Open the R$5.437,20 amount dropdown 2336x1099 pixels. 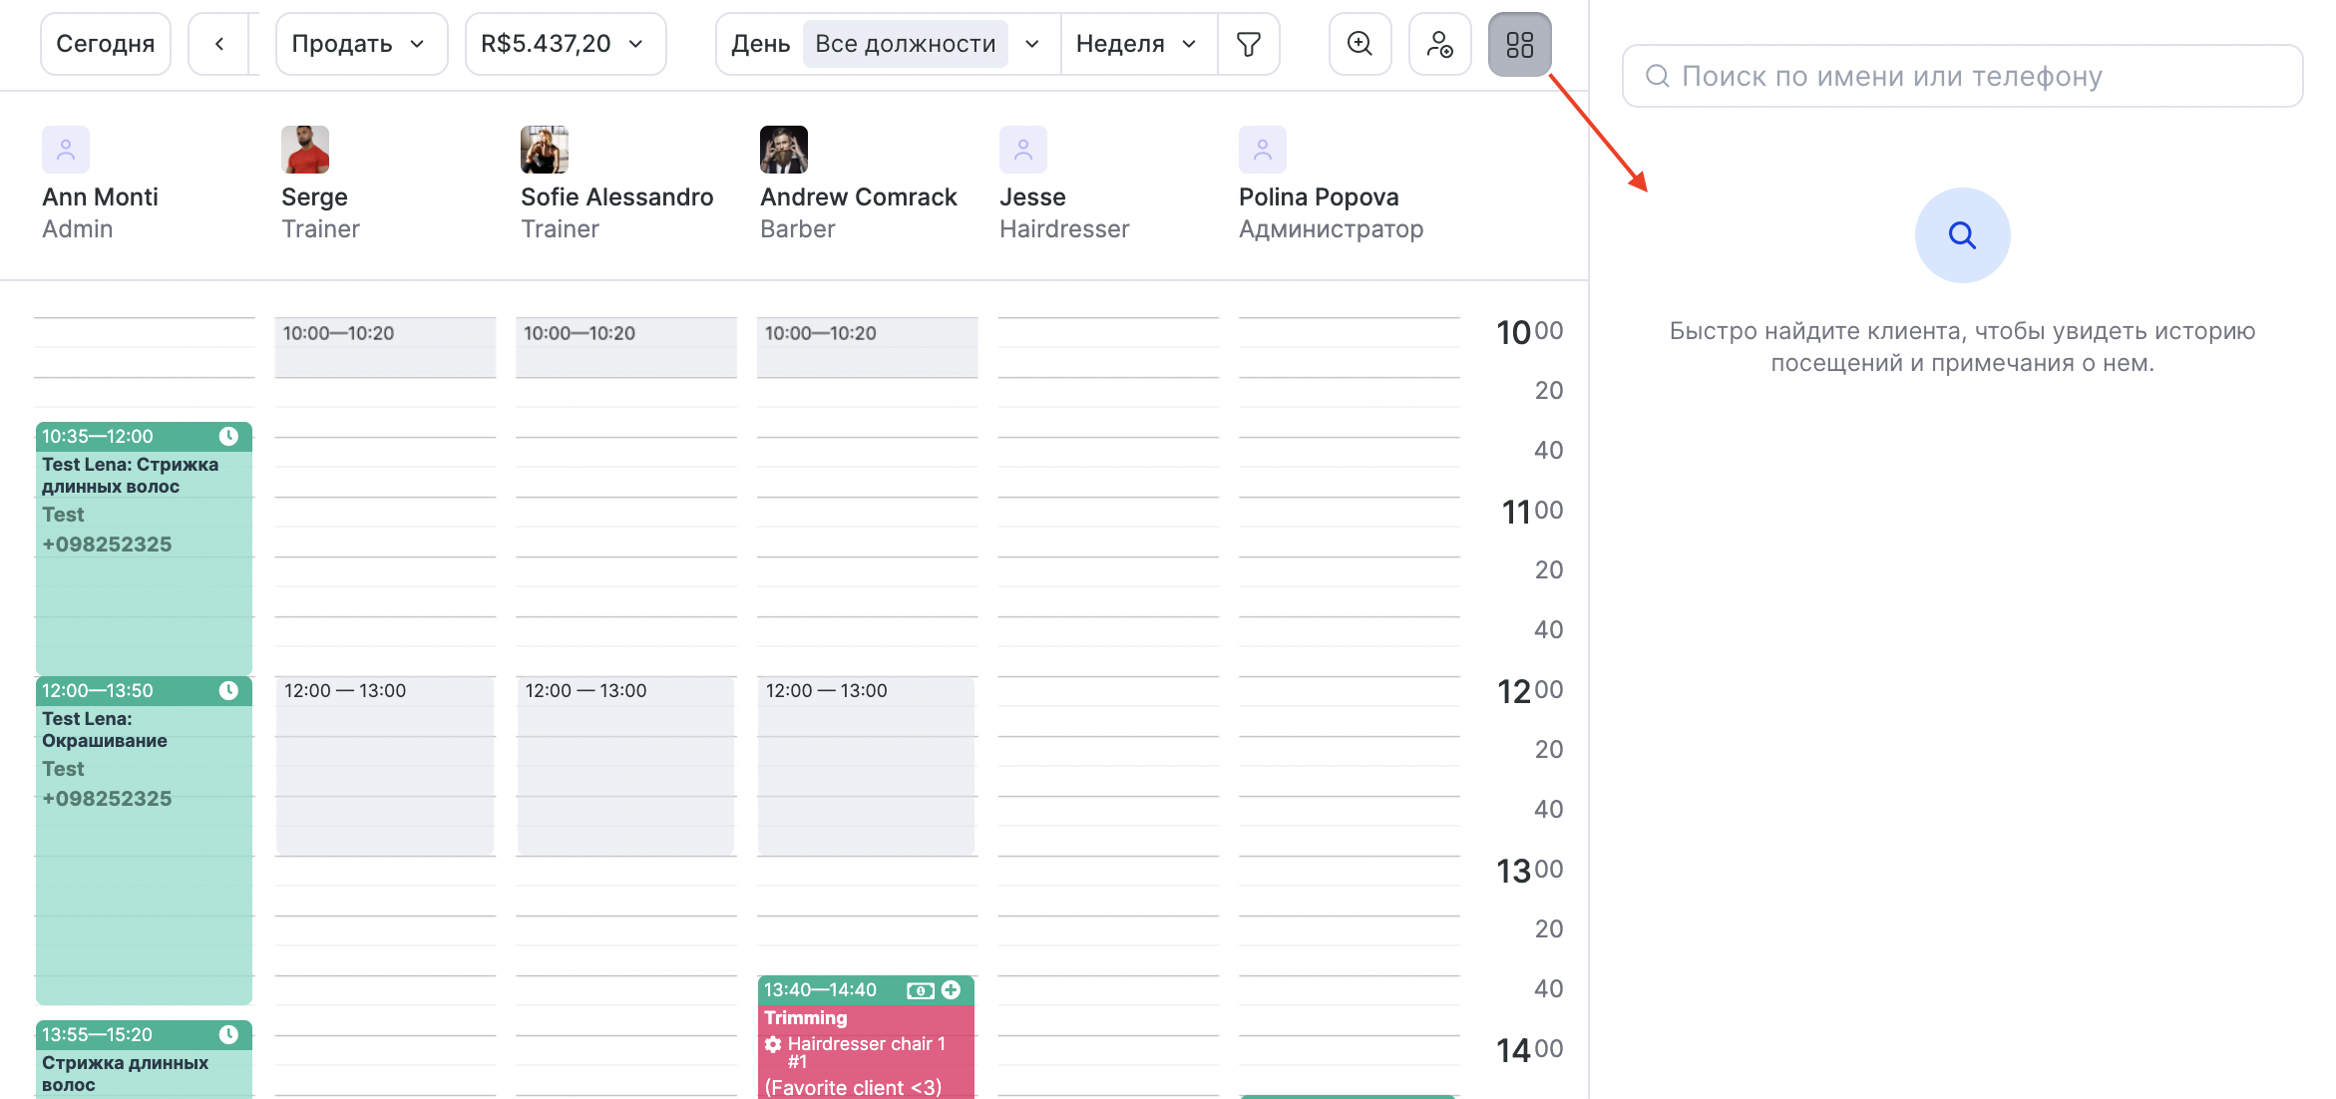click(x=564, y=44)
